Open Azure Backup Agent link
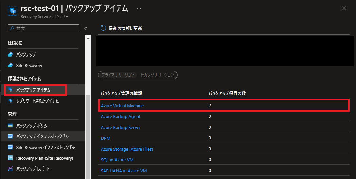356x179 pixels. [121, 116]
